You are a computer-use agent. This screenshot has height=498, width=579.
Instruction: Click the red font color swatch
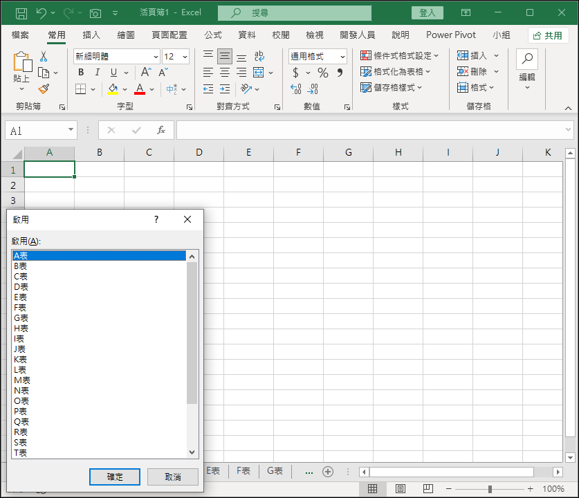tap(140, 93)
